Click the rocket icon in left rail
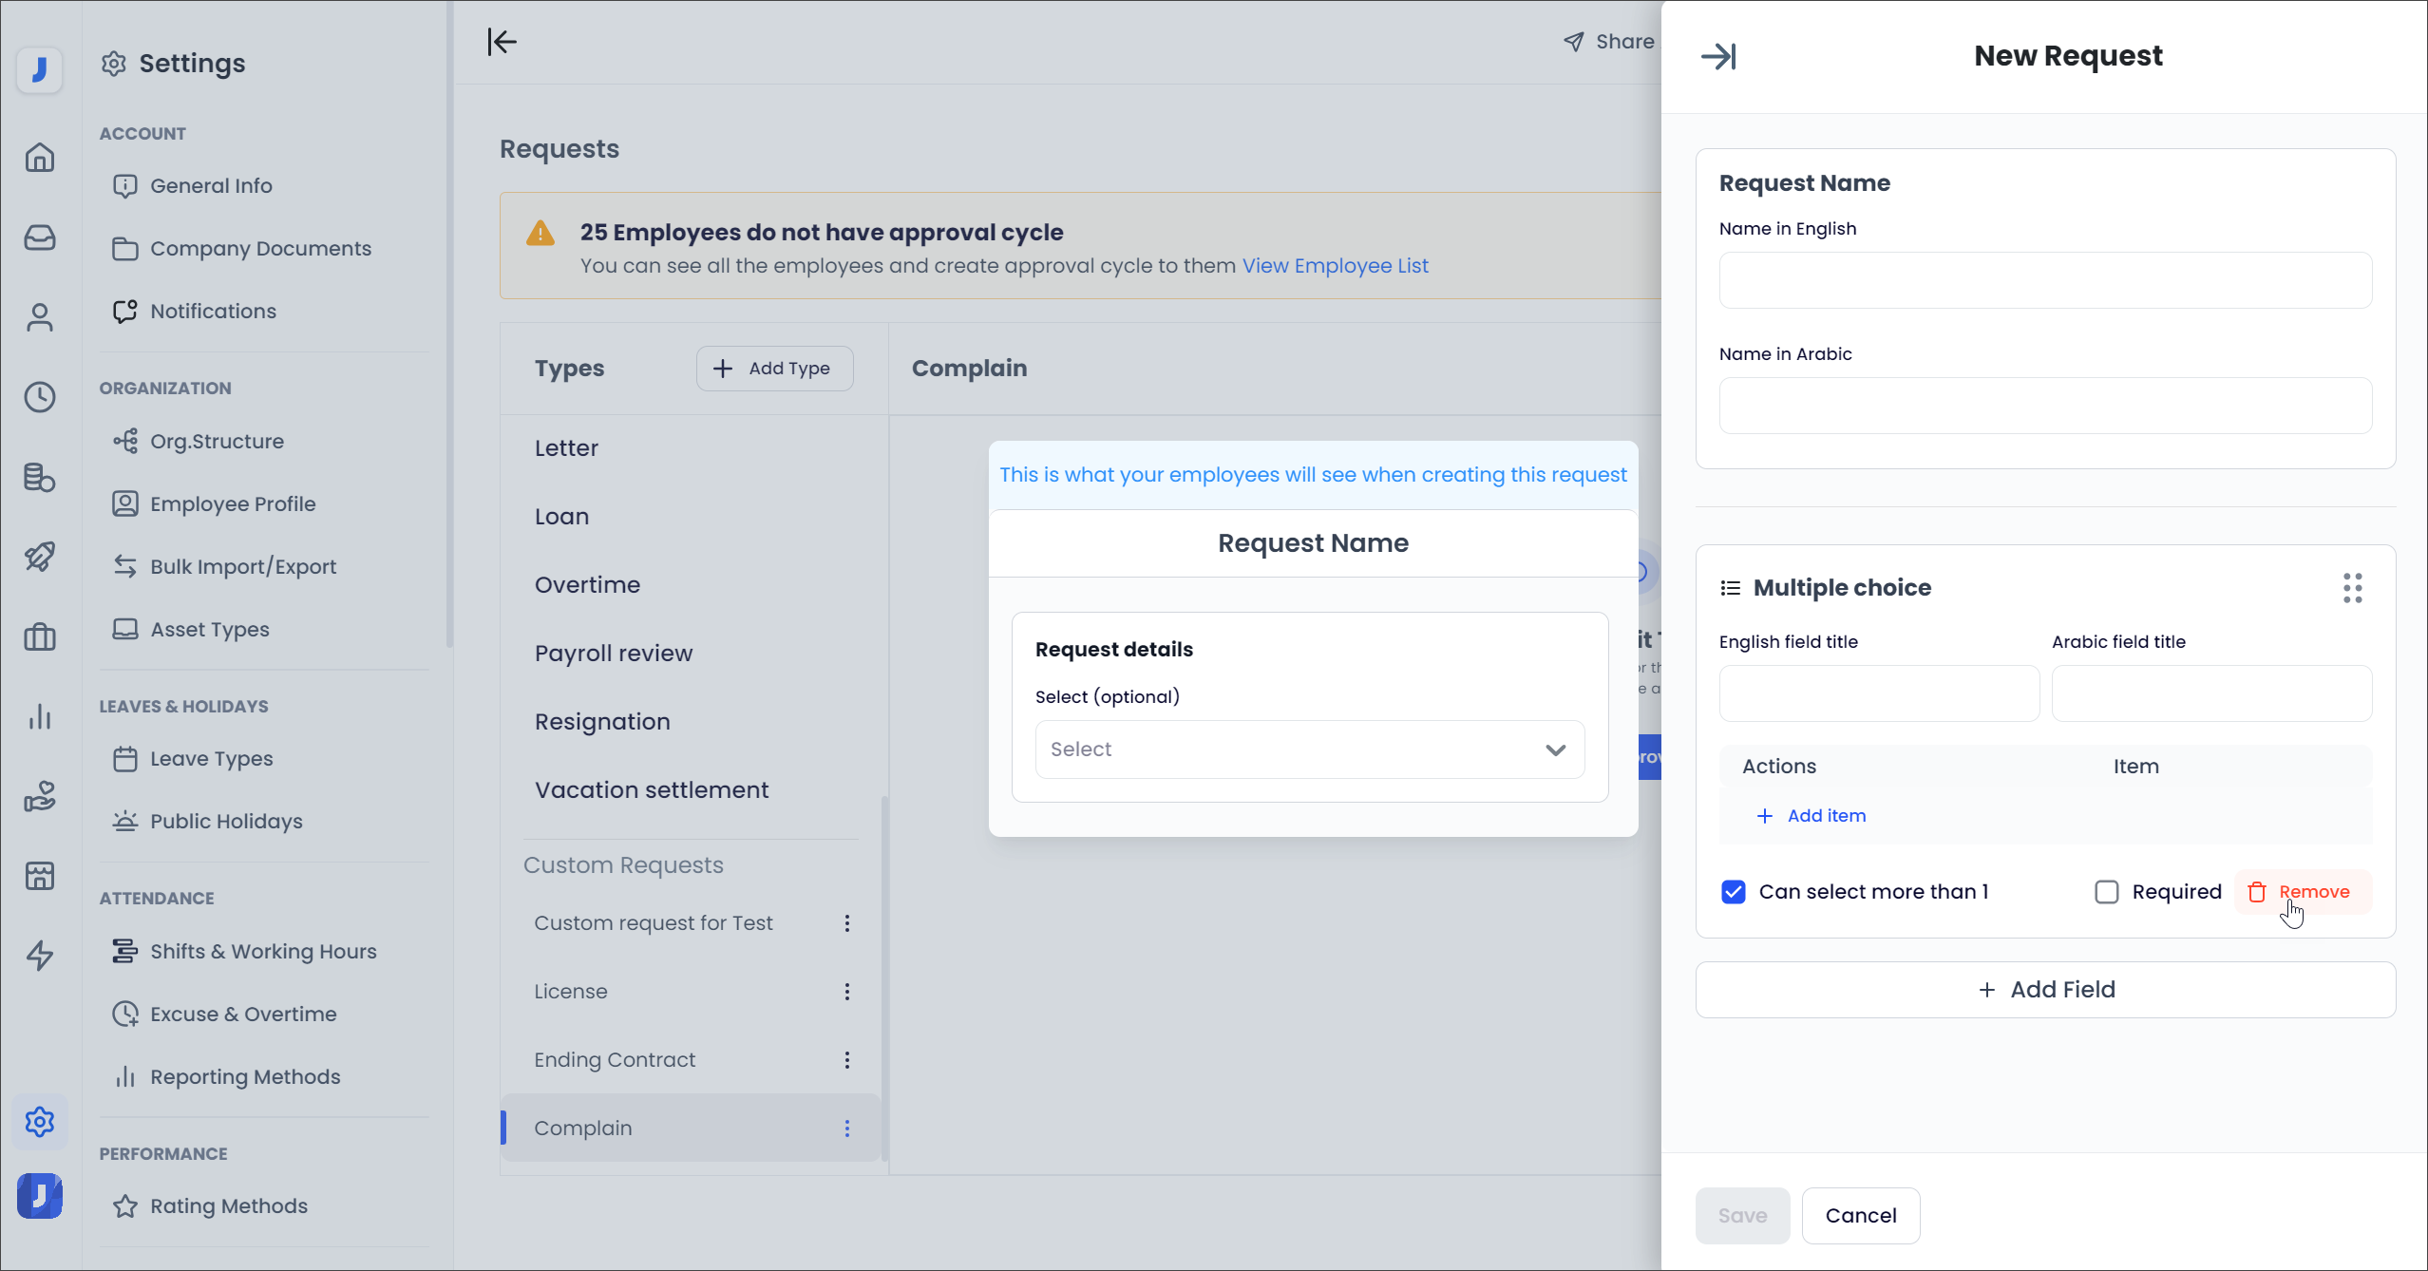2428x1271 pixels. (x=39, y=556)
